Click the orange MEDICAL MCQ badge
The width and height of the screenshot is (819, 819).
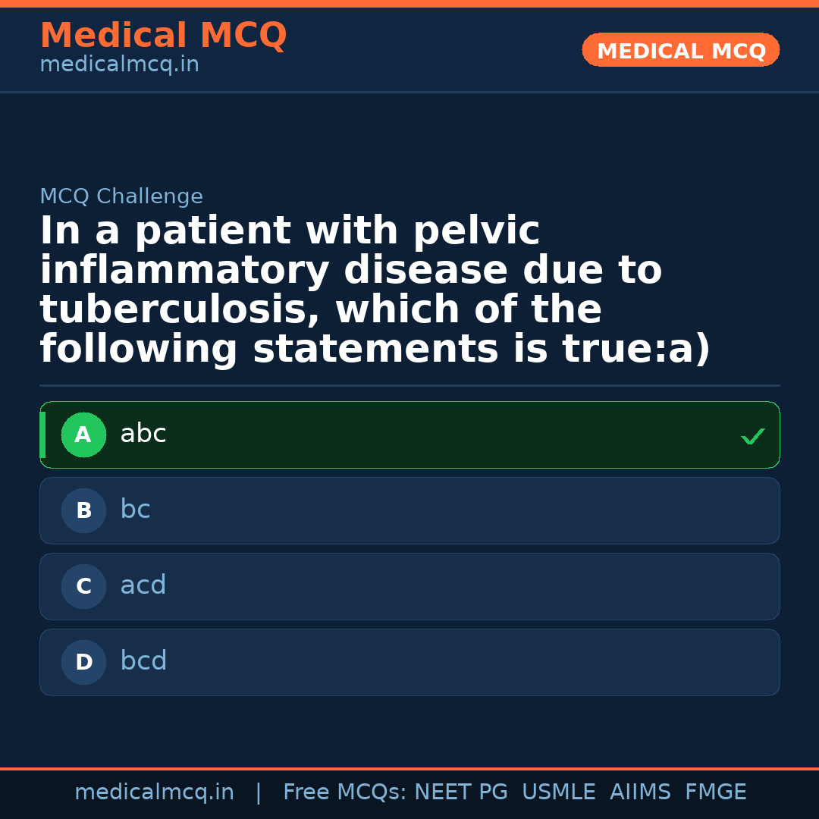click(680, 51)
